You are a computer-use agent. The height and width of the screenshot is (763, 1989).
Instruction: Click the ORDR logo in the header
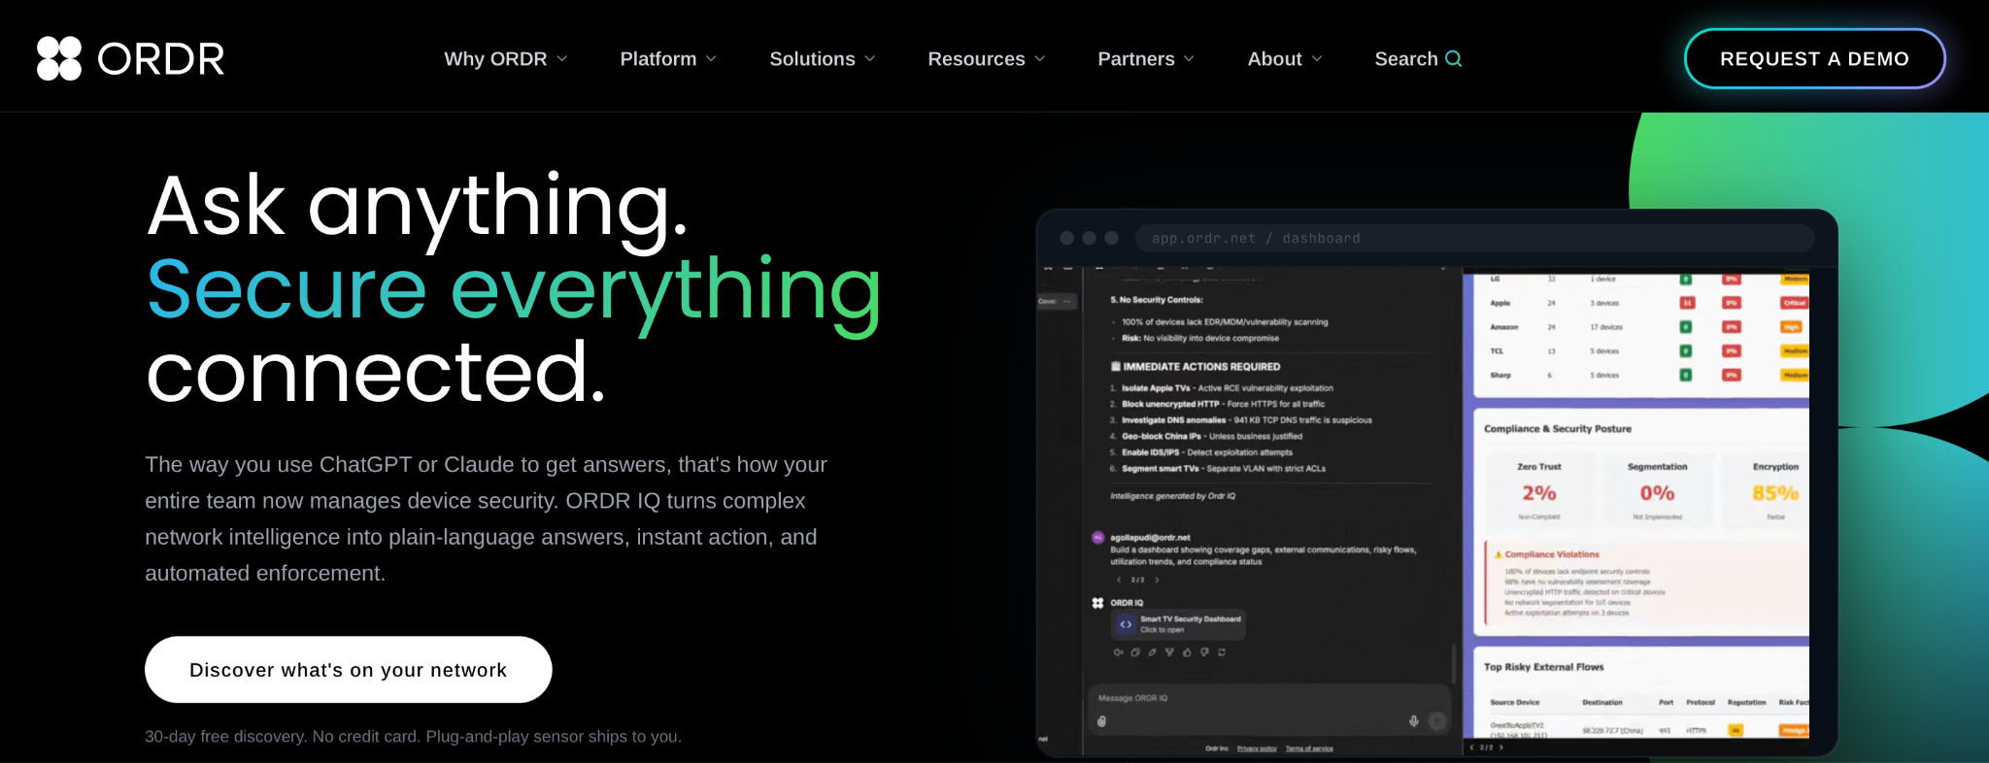coord(130,58)
